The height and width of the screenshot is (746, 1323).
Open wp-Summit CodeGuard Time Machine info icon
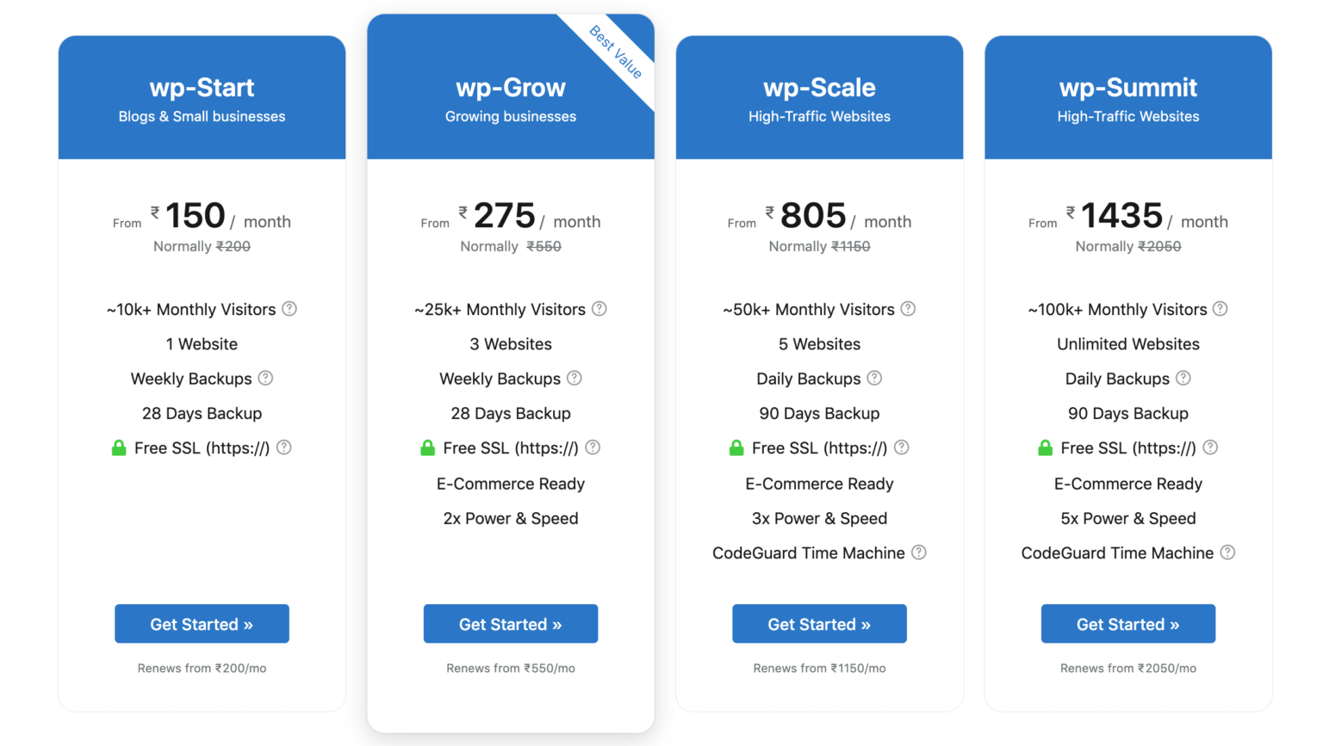[1227, 552]
